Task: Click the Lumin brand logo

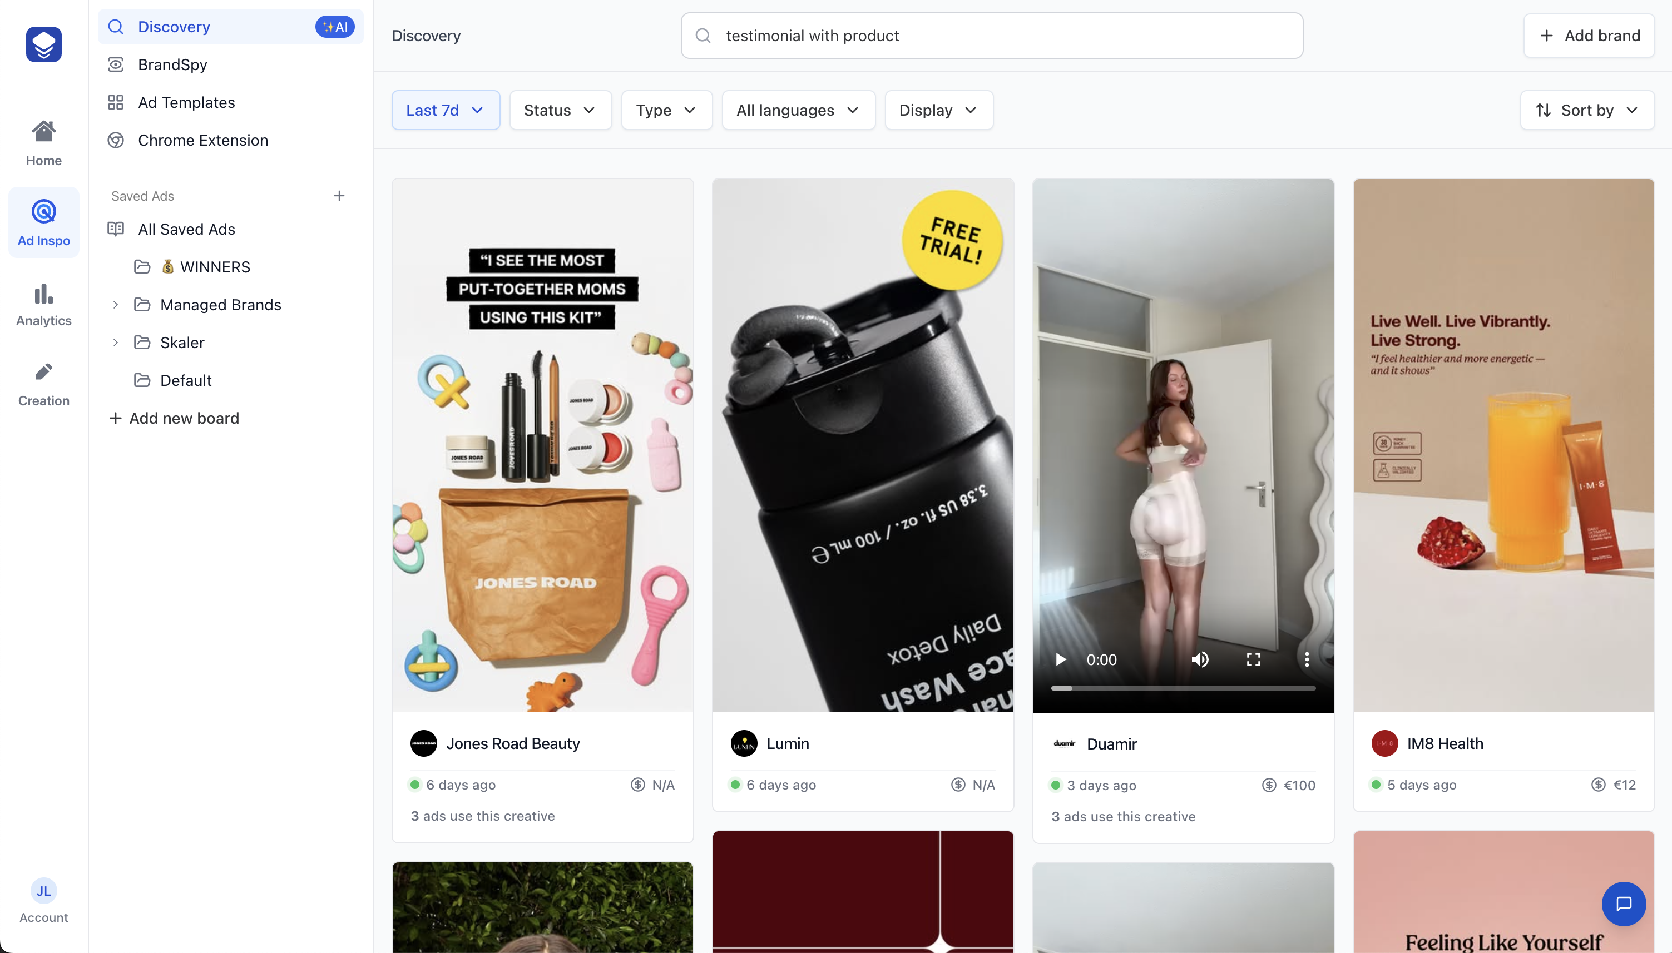Action: pyautogui.click(x=744, y=743)
